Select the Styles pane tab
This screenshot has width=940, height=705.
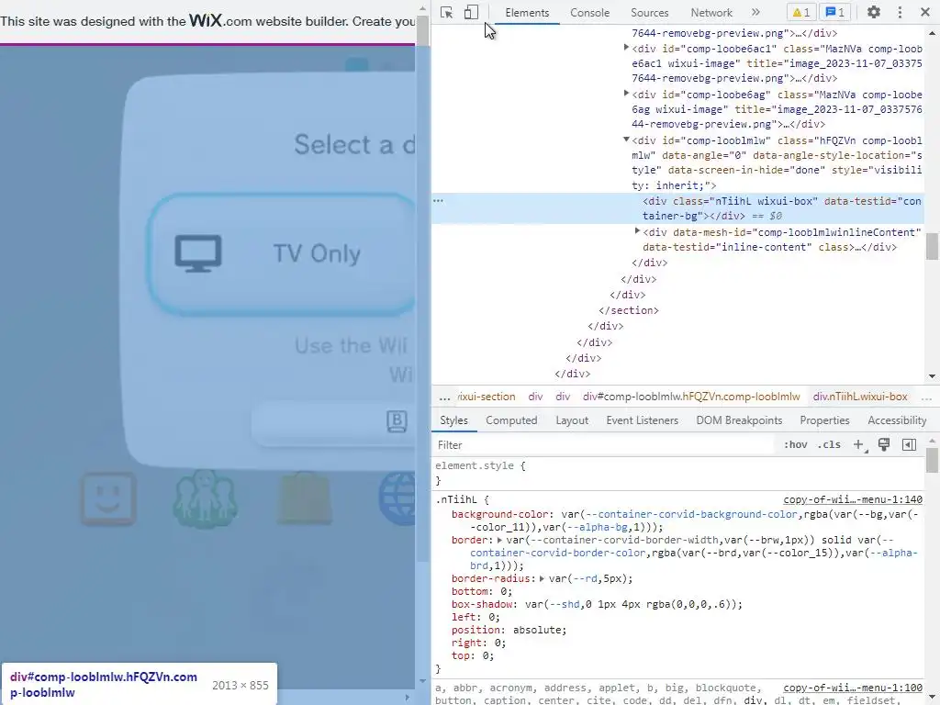coord(453,420)
